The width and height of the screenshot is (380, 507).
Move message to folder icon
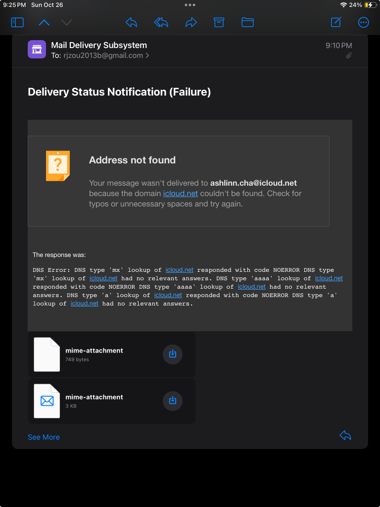tap(247, 22)
